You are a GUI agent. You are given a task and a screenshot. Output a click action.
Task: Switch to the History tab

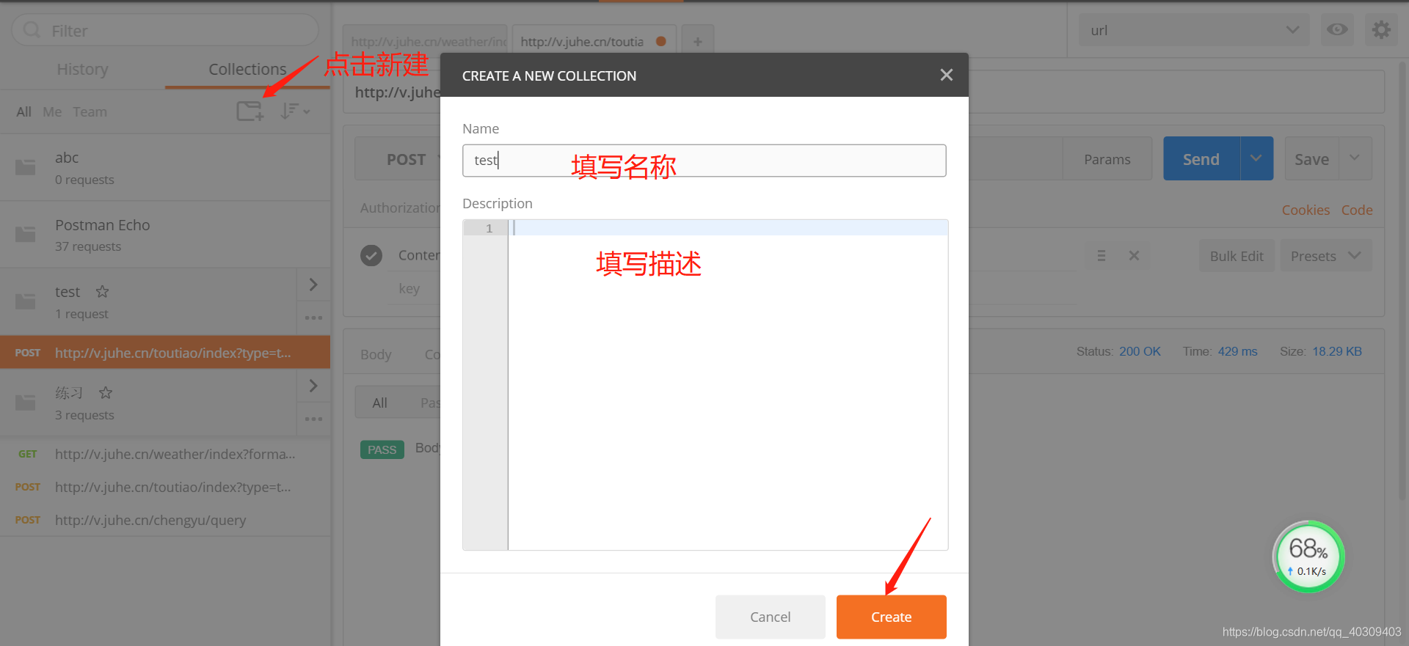click(82, 70)
